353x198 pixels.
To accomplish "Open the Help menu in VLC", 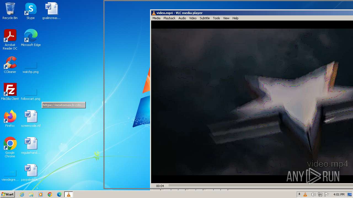I will (235, 18).
